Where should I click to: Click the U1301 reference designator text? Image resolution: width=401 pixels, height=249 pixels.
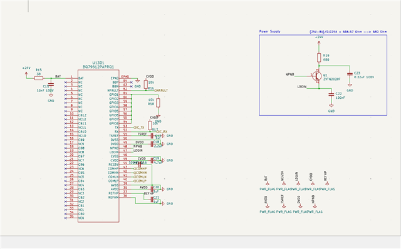click(98, 63)
